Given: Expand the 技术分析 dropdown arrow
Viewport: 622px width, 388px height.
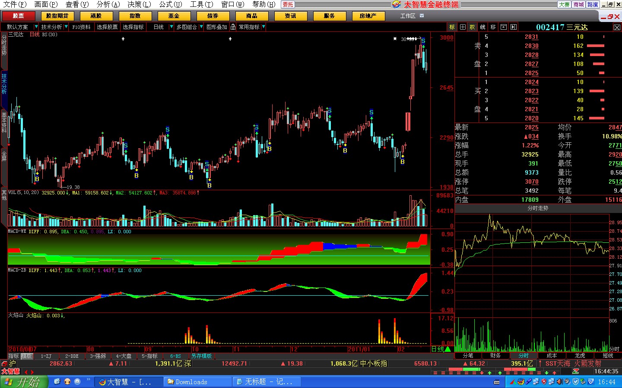Looking at the screenshot, I should point(66,27).
